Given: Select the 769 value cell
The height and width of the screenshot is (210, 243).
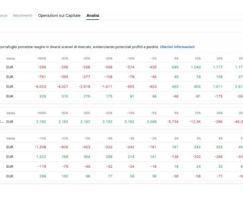Looking at the screenshot, I should click(x=65, y=157).
